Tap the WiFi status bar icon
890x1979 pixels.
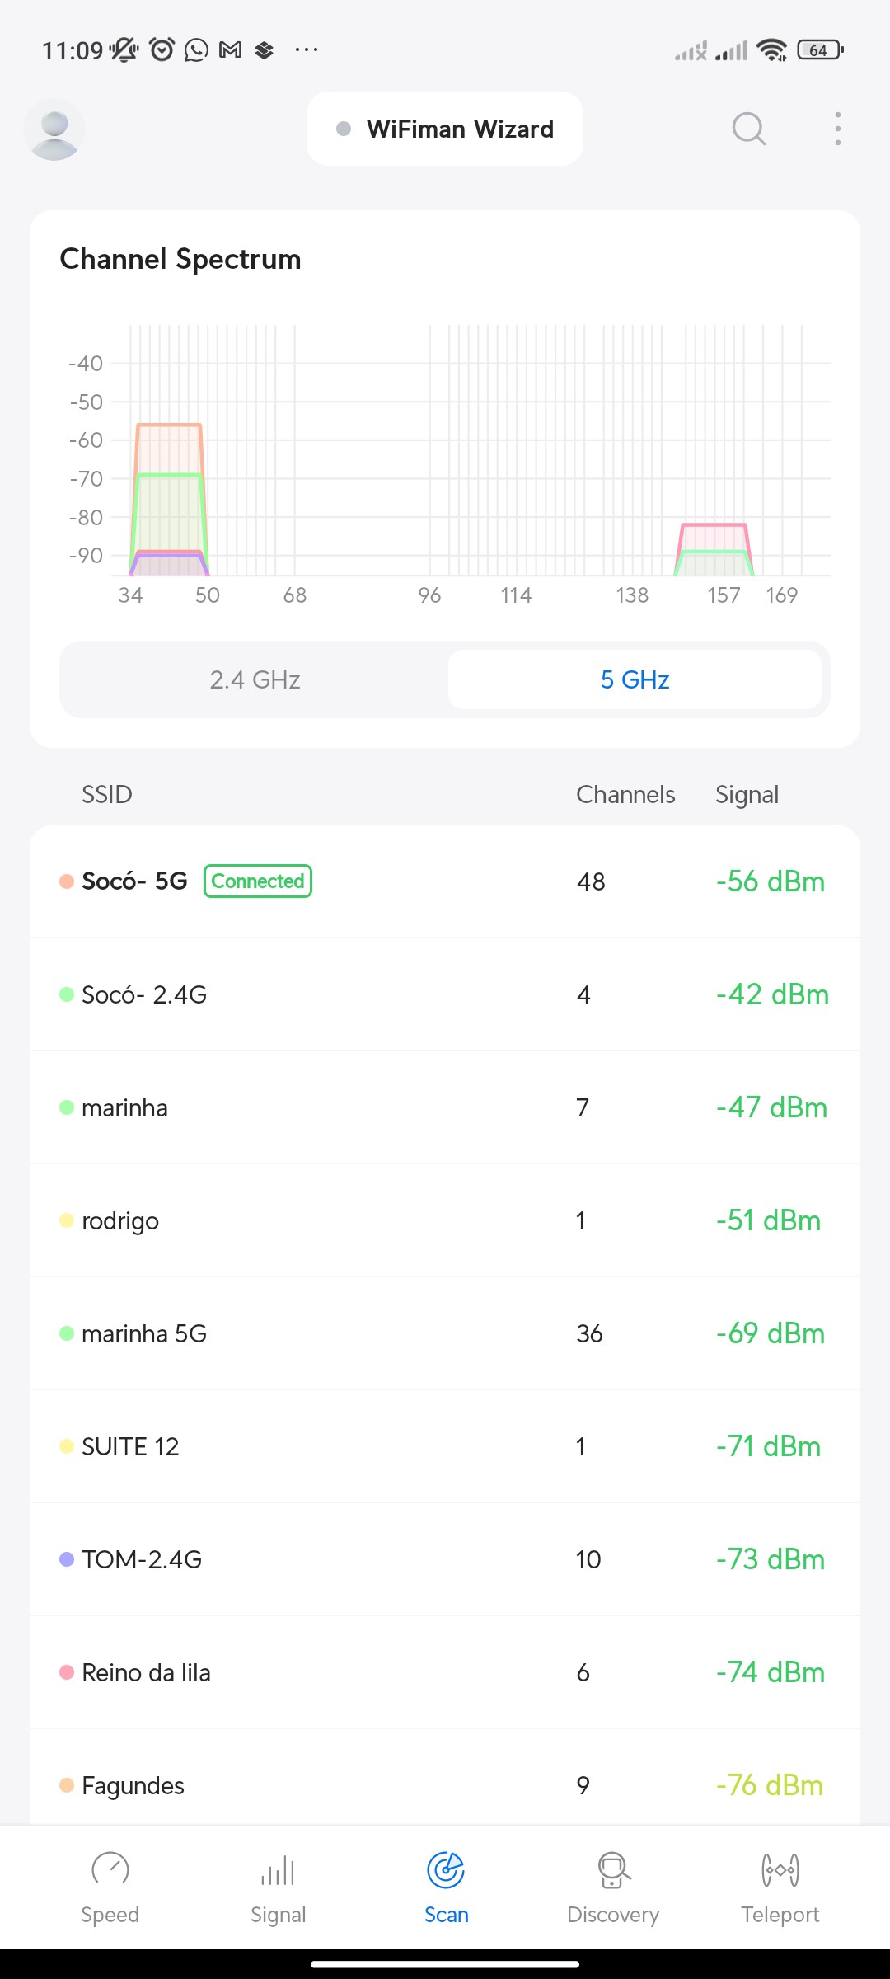771,50
